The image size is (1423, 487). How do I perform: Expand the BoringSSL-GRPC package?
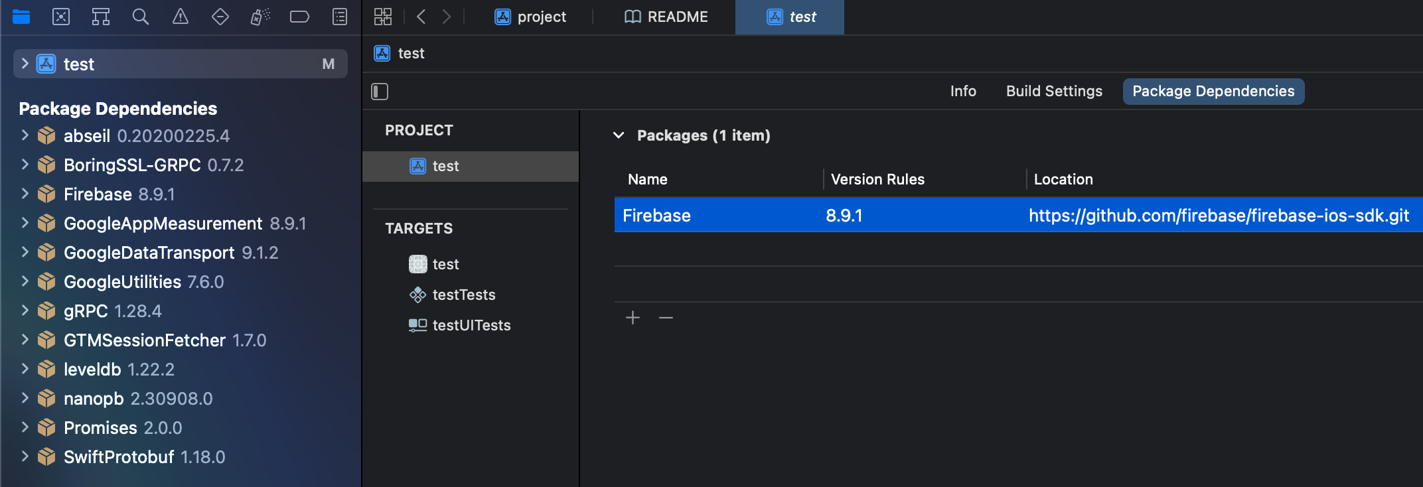25,165
